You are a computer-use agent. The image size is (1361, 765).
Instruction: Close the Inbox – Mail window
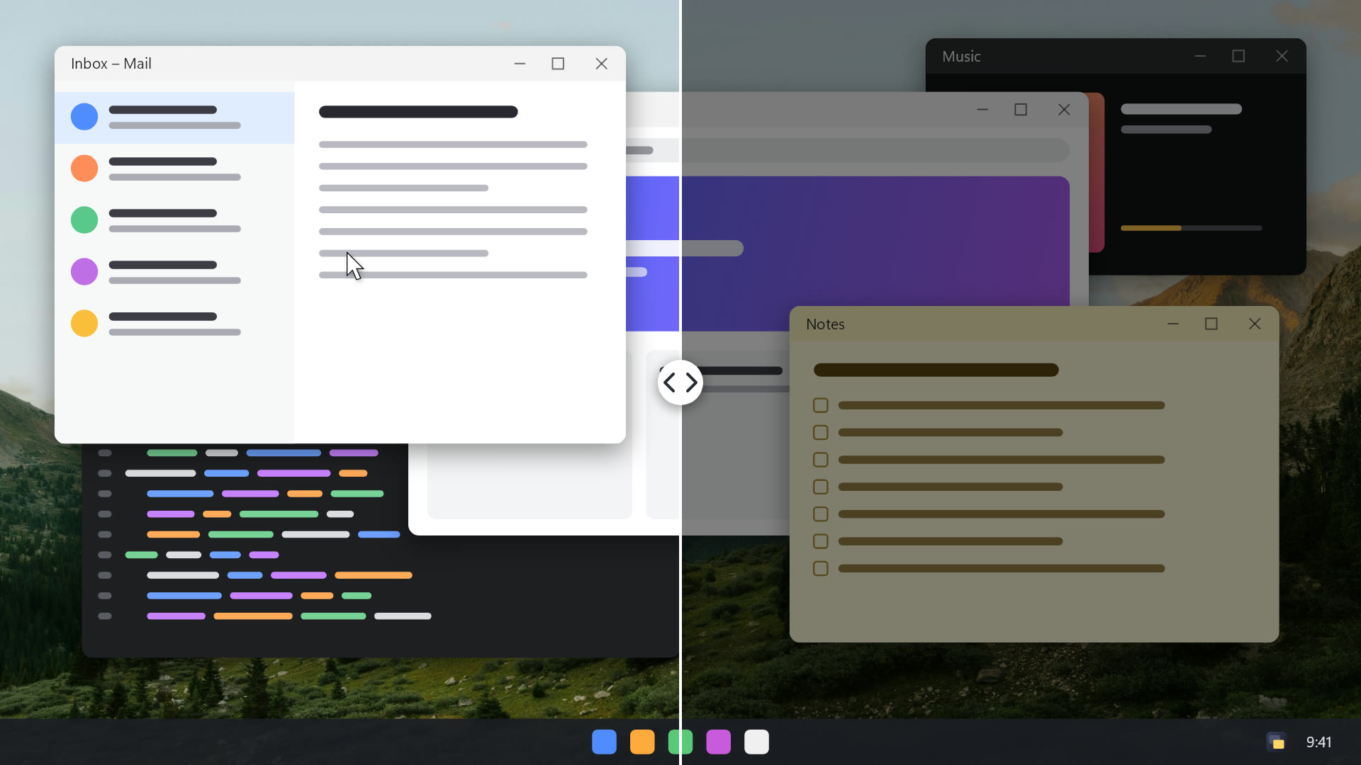[601, 64]
